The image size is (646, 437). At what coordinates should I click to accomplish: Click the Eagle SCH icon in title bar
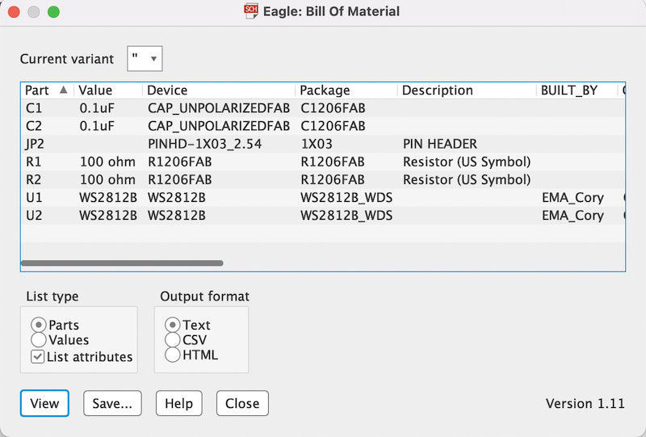click(x=250, y=11)
